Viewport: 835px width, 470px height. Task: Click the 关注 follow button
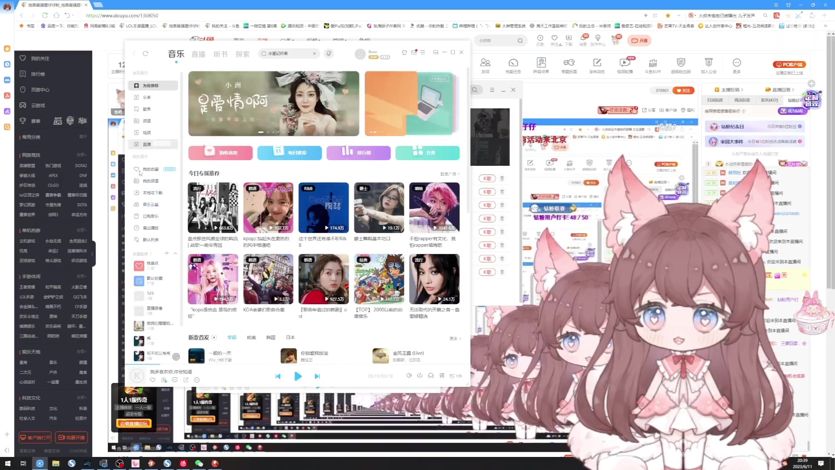[x=683, y=91]
